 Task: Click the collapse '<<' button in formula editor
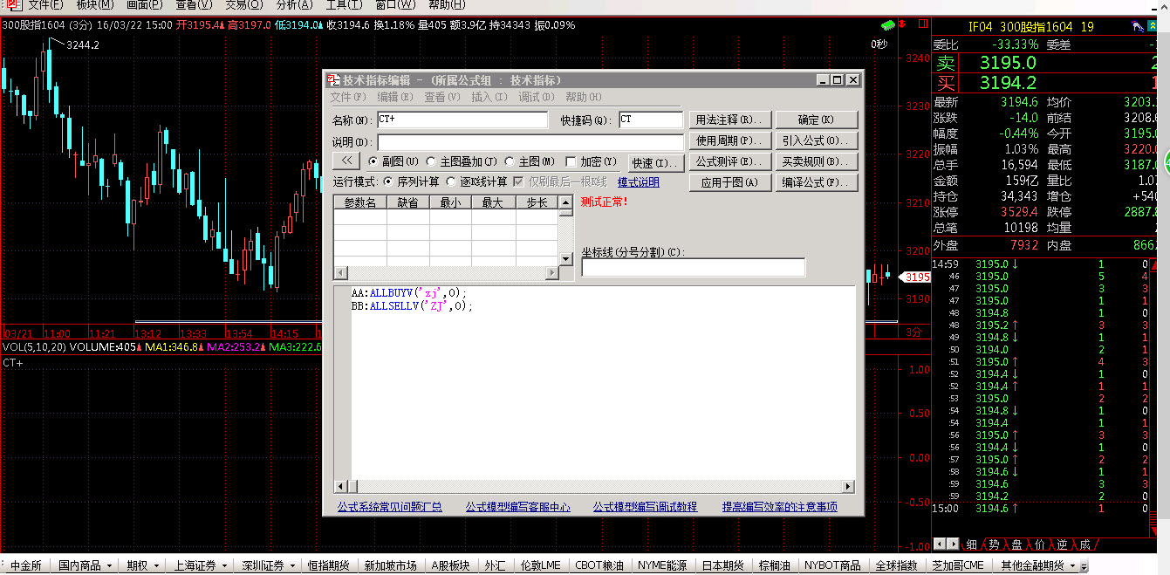[346, 161]
